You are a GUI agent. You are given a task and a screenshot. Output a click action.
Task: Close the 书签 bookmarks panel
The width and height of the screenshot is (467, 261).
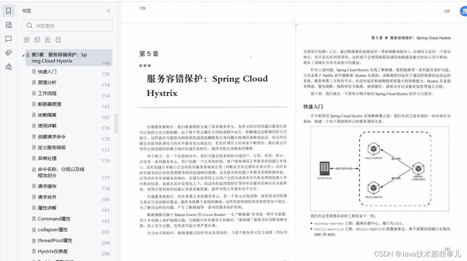coord(108,11)
